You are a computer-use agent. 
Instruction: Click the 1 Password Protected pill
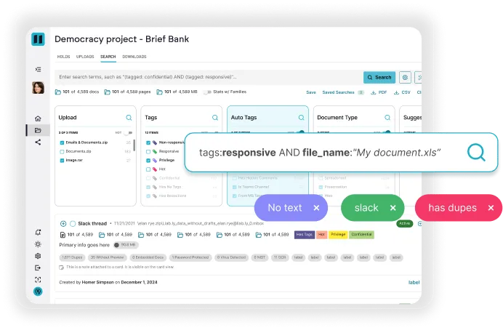pos(190,257)
